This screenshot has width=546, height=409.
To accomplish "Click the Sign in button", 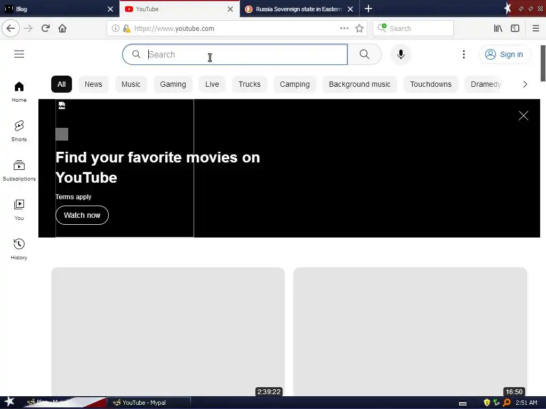I will point(505,54).
